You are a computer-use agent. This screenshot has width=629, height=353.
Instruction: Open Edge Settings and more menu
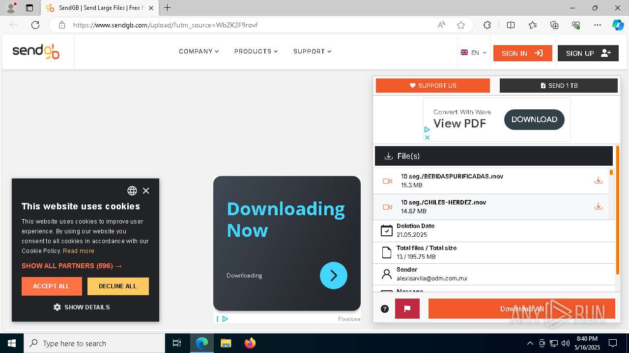coord(598,25)
